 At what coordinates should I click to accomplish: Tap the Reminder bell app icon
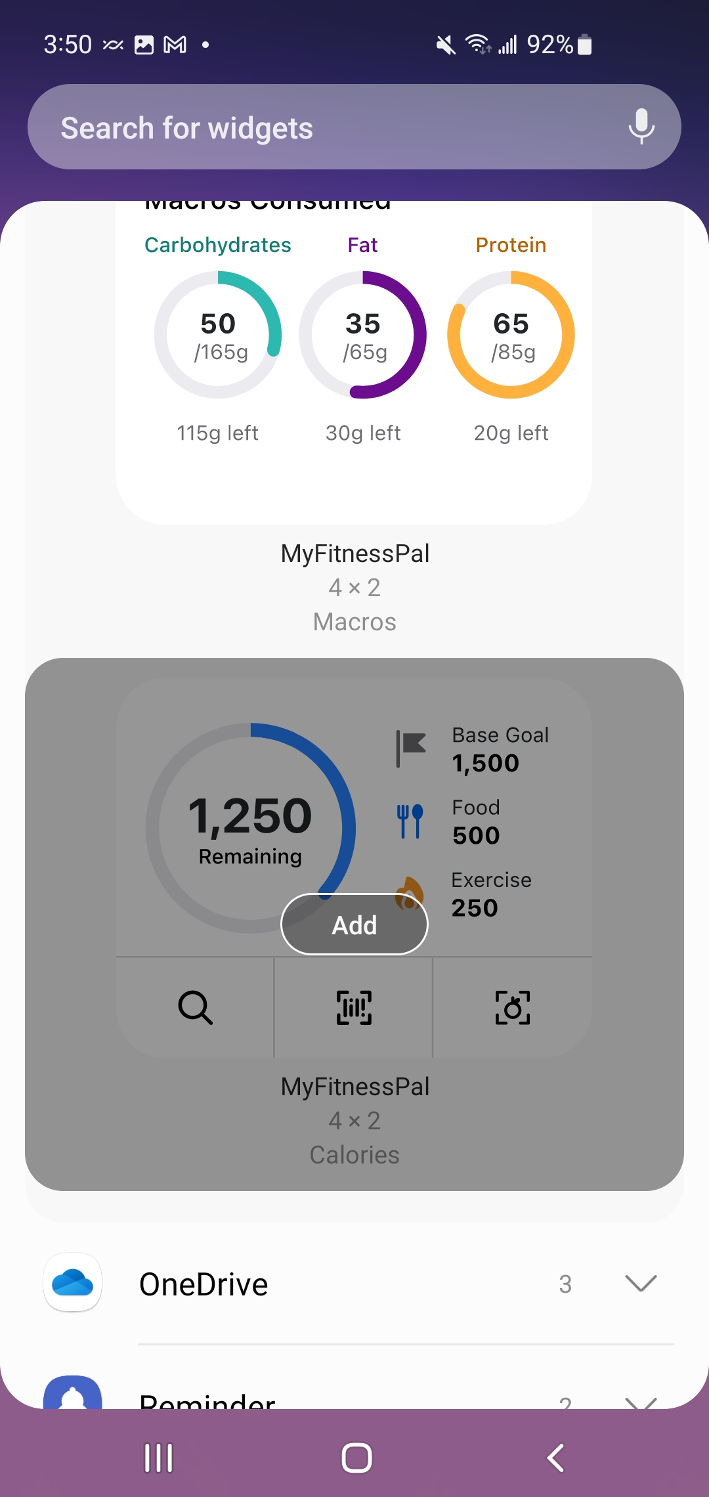point(73,1392)
